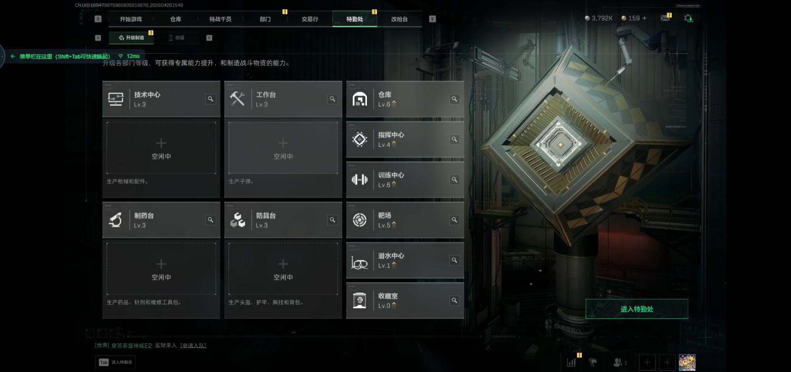Switch to the 交易行 tab
The width and height of the screenshot is (791, 372).
pos(310,19)
